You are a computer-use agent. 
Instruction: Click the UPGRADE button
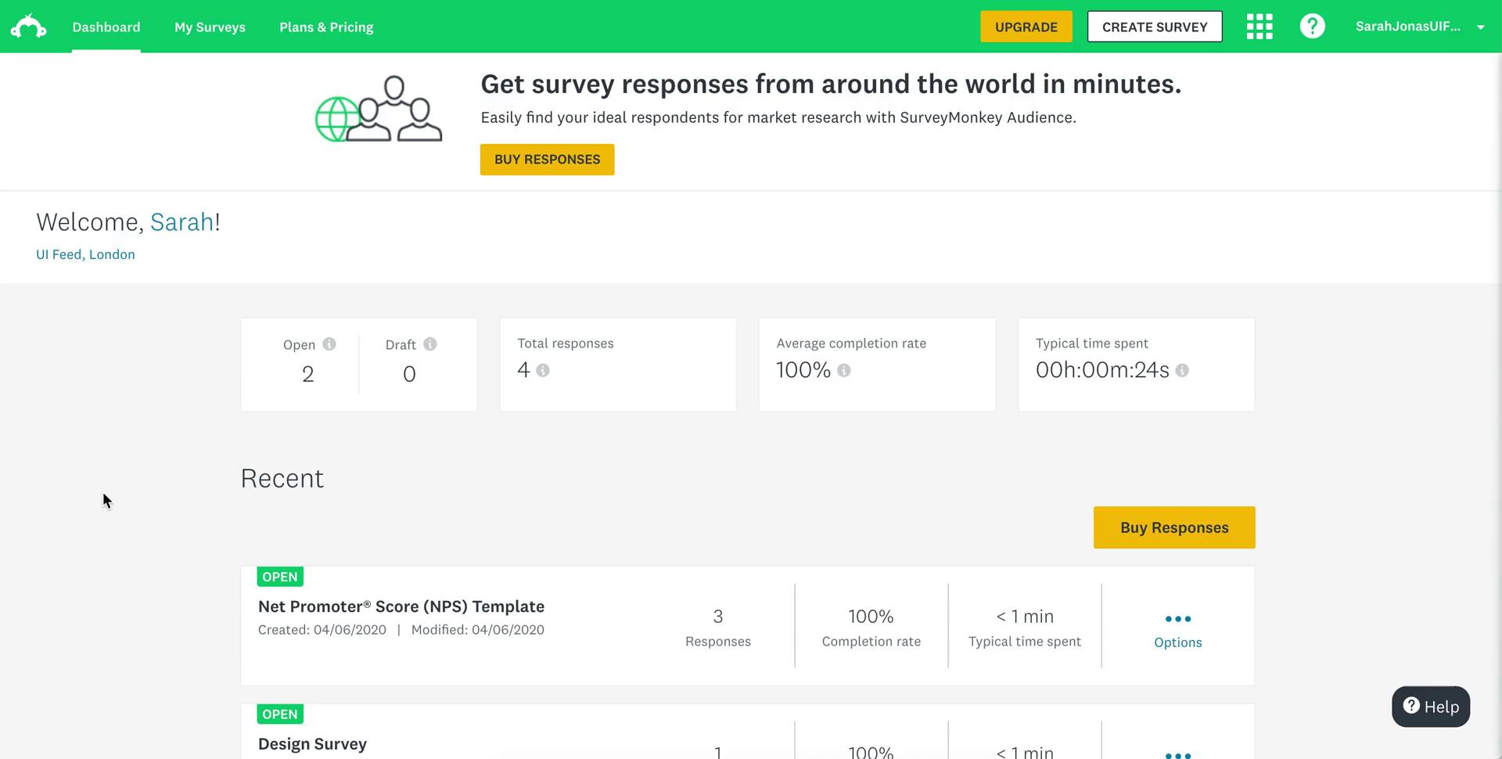(1026, 26)
